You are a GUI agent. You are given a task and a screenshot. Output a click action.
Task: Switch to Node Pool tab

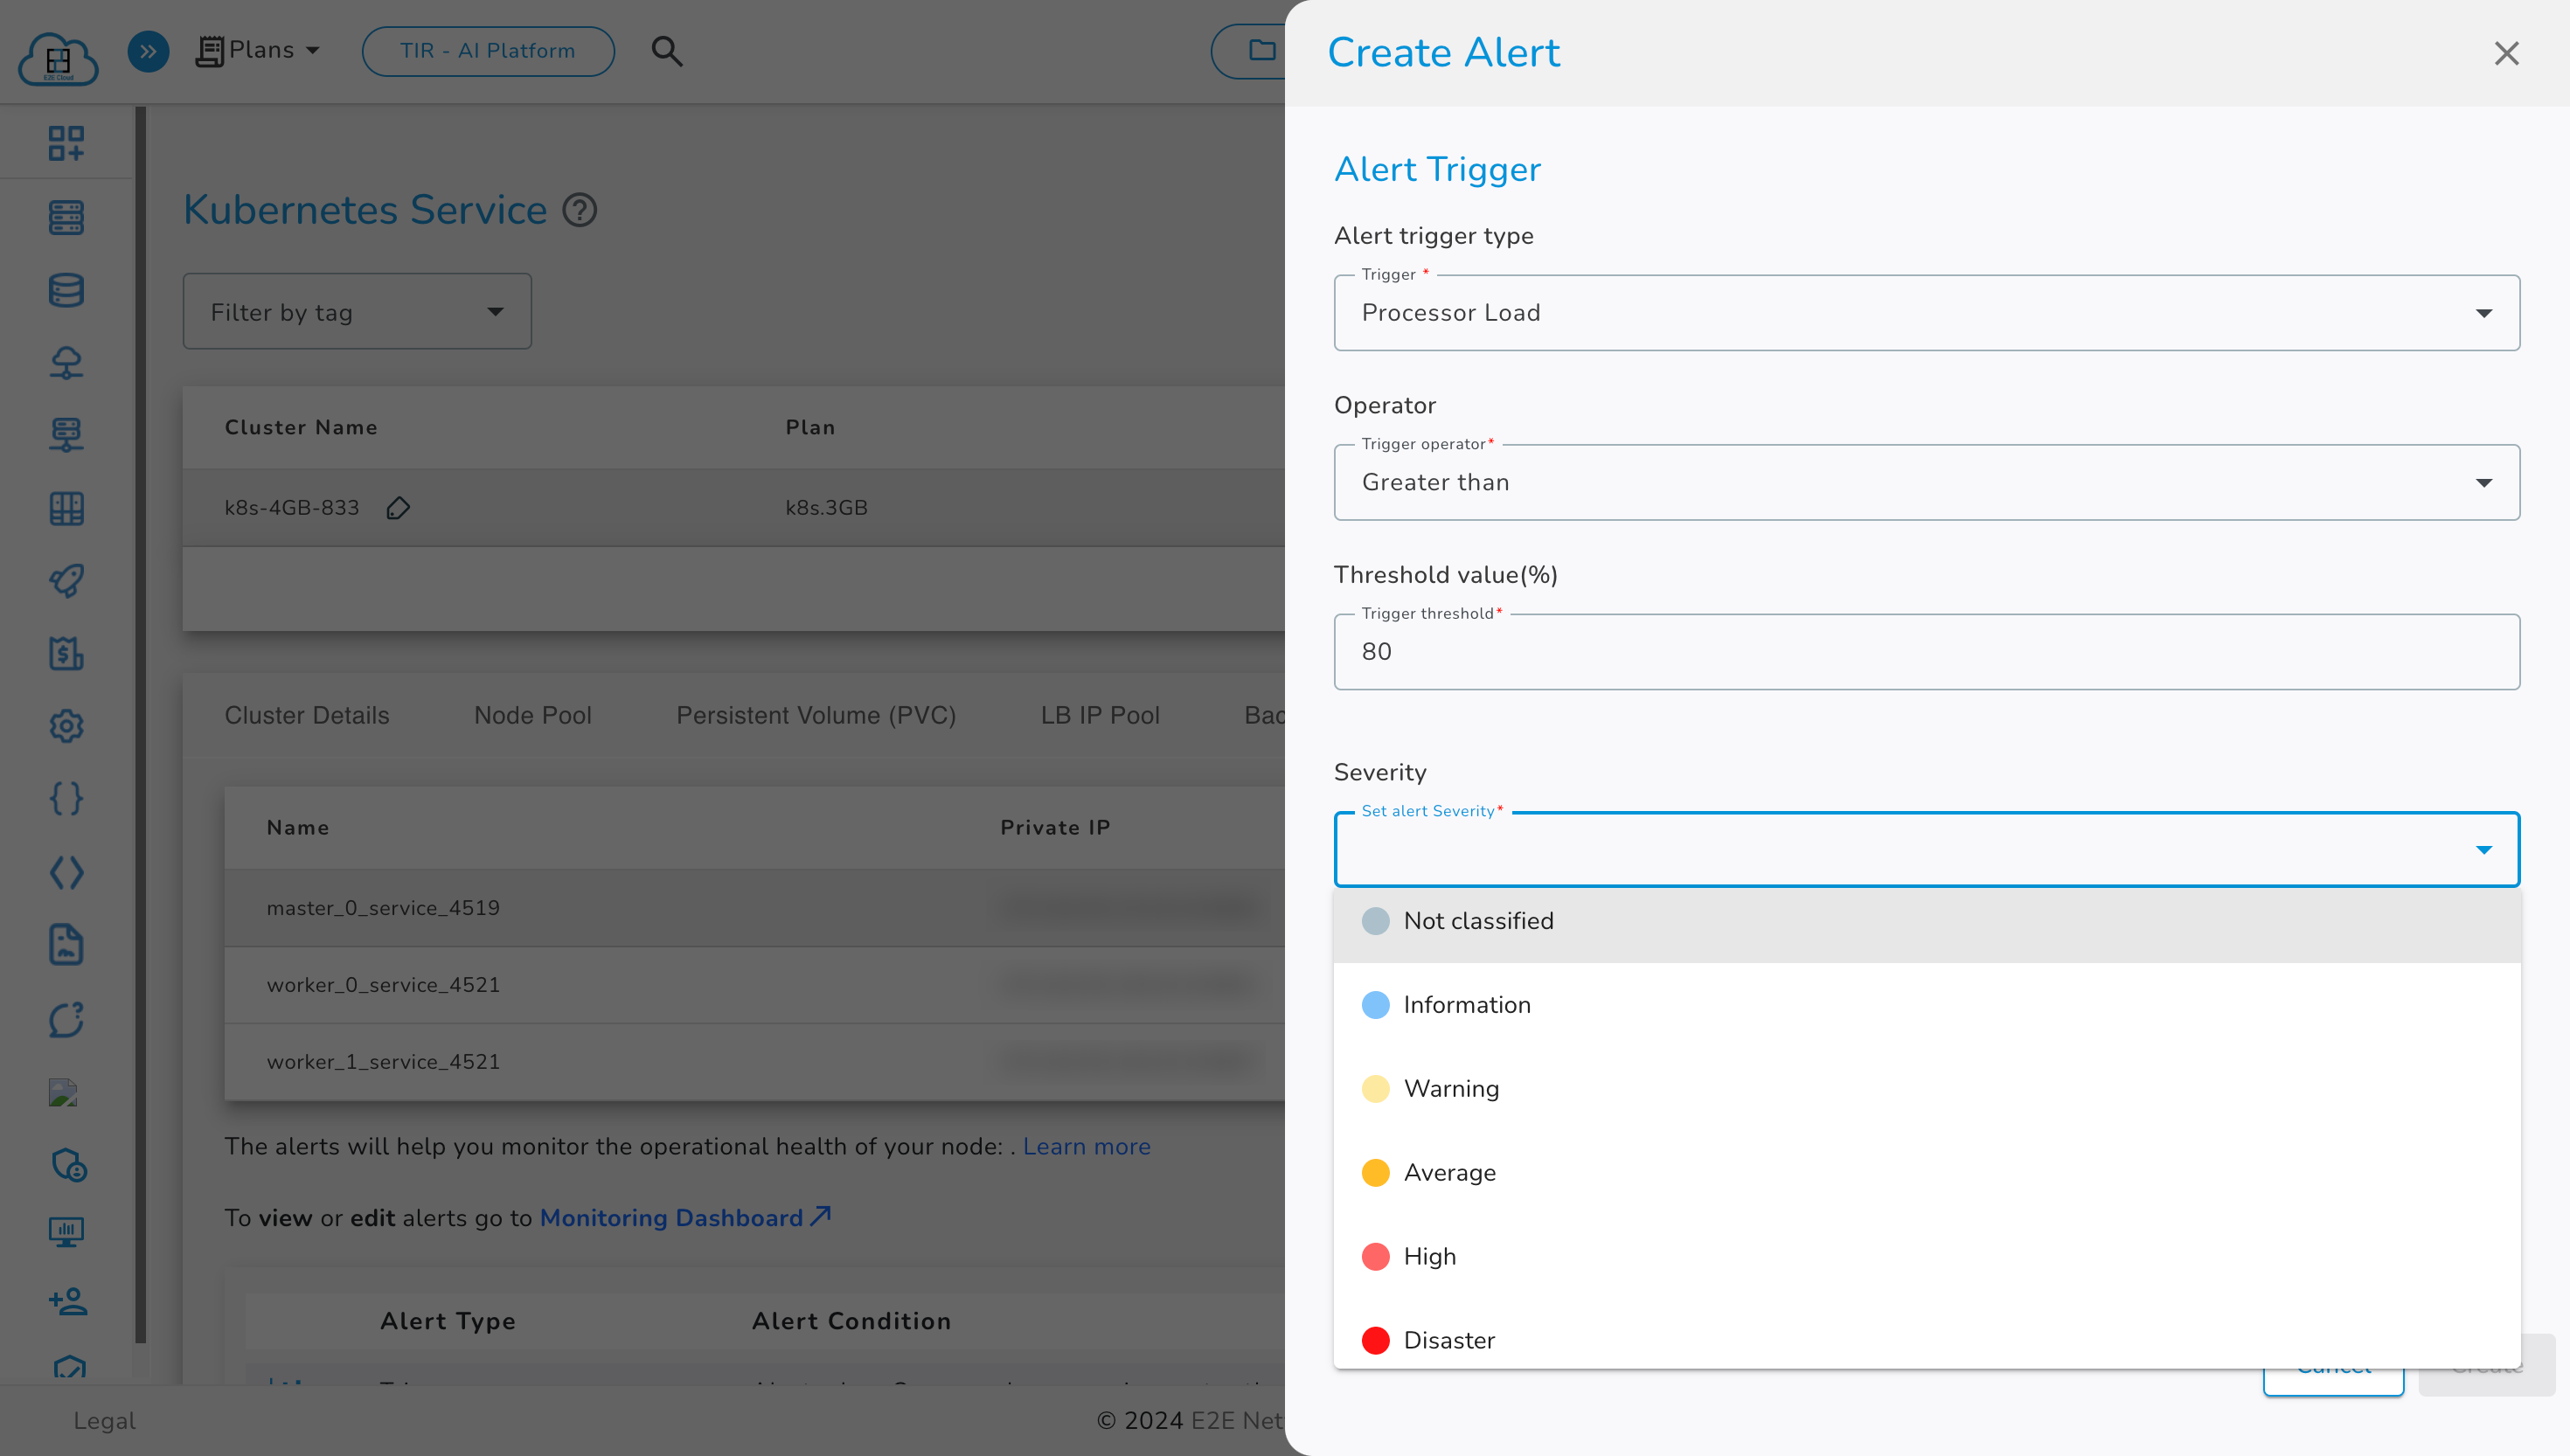[x=531, y=715]
